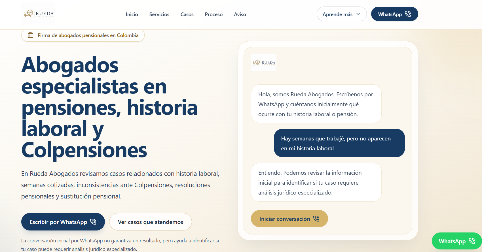Click the Escribir por WhatsApp button
Screen dimensions: 482x252
pyautogui.click(x=63, y=222)
